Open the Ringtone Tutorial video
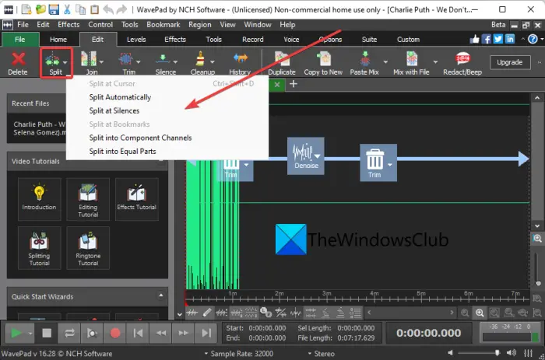The height and width of the screenshot is (360, 545). [x=88, y=248]
